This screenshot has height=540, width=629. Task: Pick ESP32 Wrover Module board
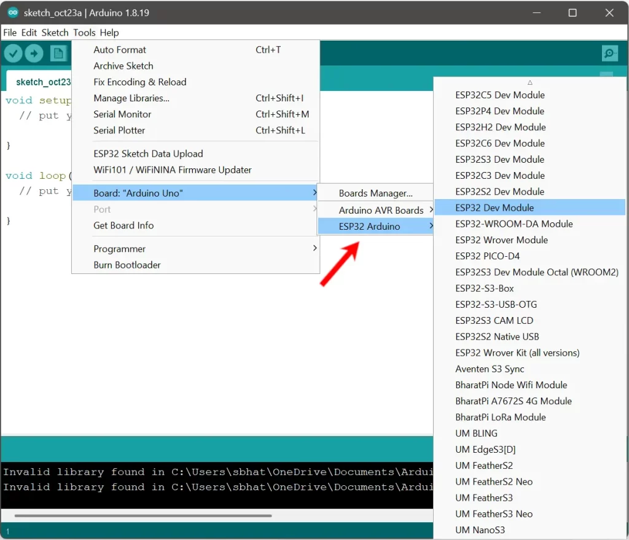[x=501, y=240]
